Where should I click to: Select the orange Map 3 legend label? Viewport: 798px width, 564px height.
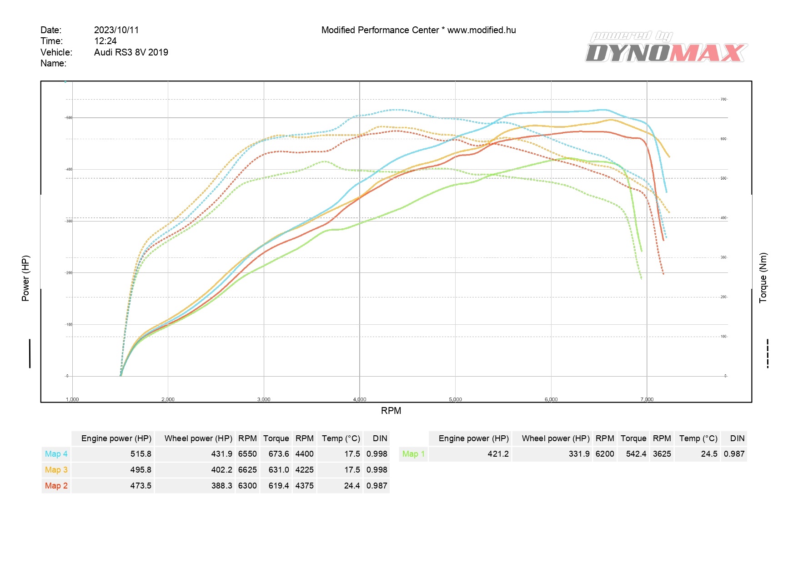[x=56, y=470]
